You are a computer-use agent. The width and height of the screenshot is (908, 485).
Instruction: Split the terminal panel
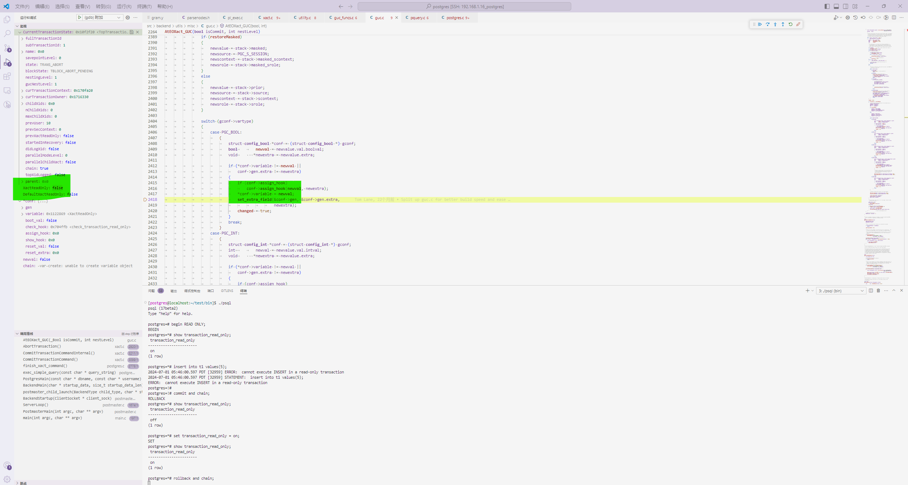click(871, 291)
